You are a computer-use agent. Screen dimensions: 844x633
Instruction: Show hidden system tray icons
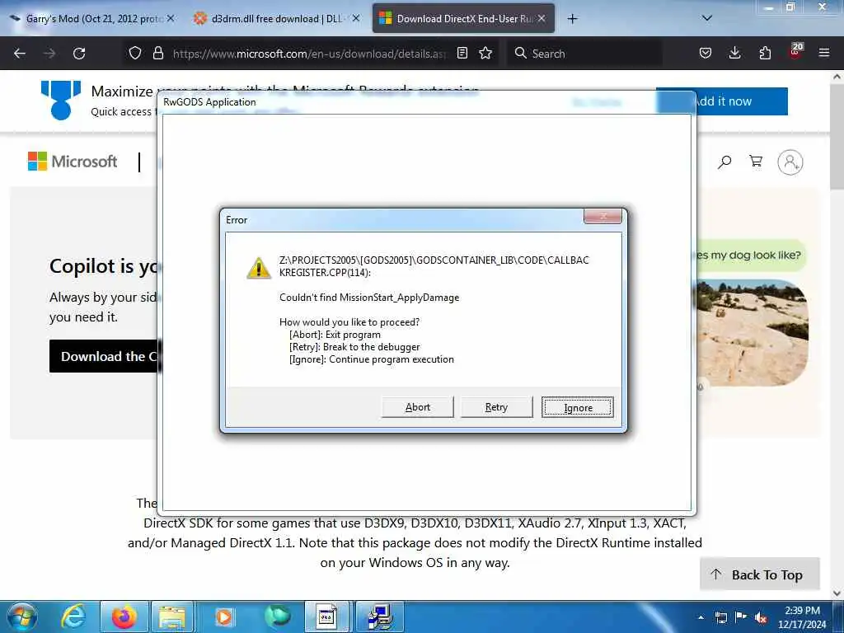pyautogui.click(x=701, y=617)
